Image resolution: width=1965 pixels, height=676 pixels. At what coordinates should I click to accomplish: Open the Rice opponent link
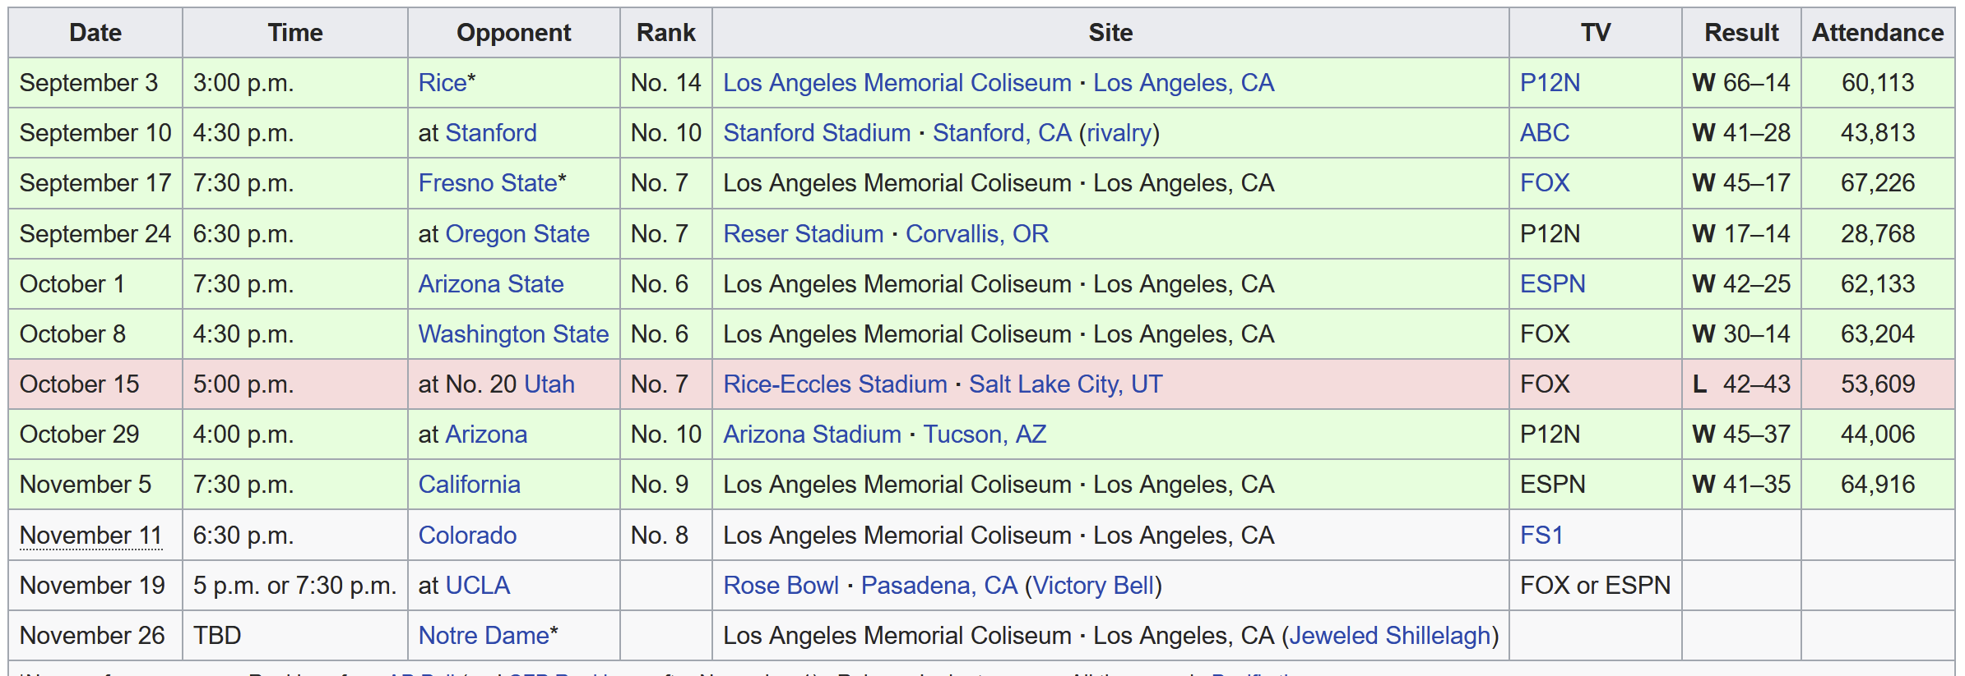(443, 83)
